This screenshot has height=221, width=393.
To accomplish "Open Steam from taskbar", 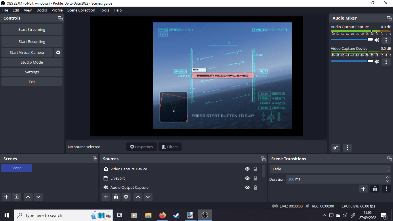I will (x=176, y=215).
